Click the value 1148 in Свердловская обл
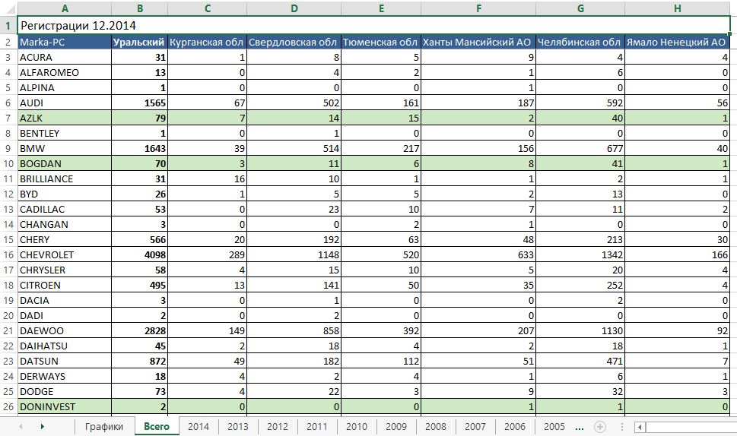The height and width of the screenshot is (436, 737). click(294, 255)
